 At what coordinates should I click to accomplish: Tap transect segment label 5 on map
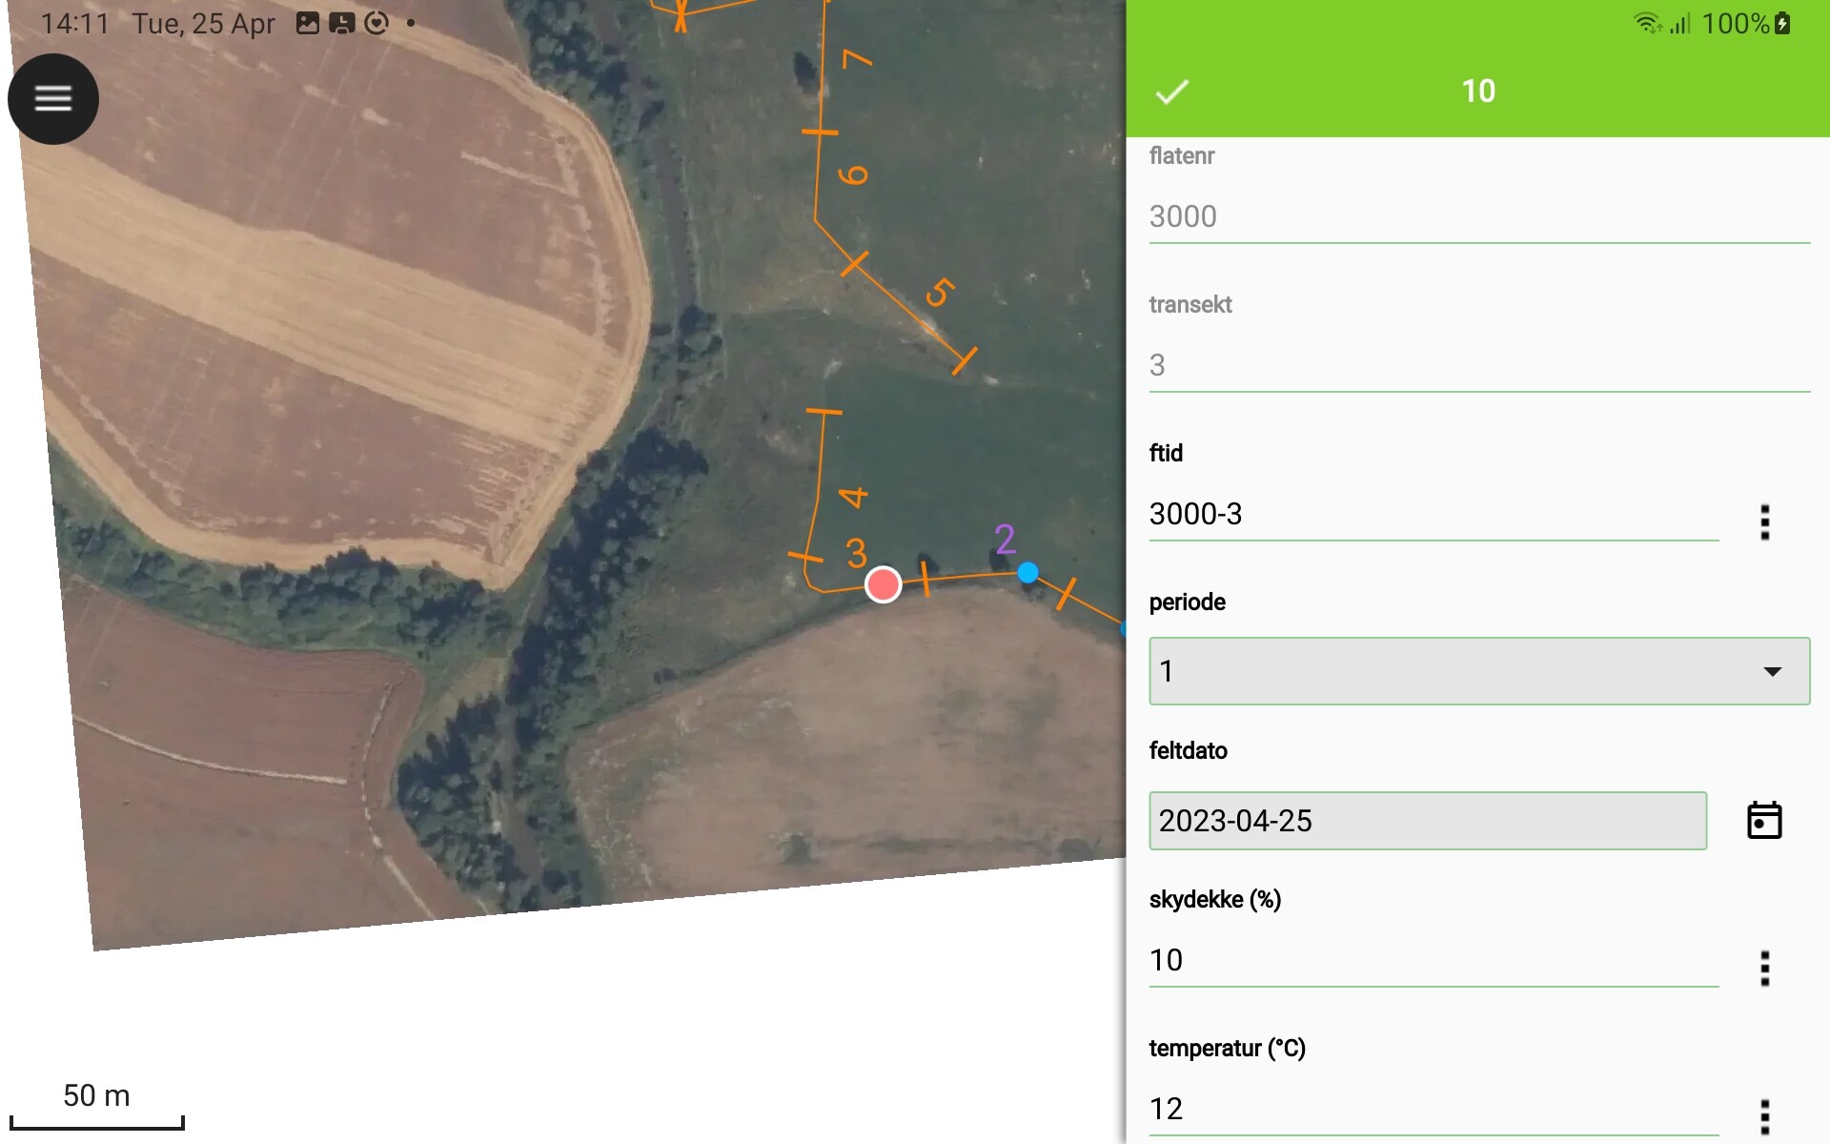pyautogui.click(x=940, y=293)
